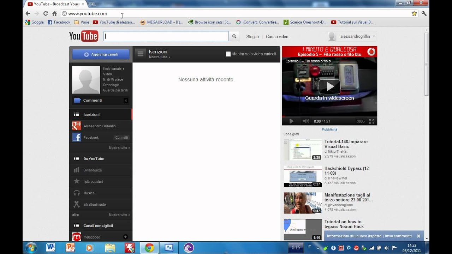Open Guarda più tardi link

coord(115,90)
